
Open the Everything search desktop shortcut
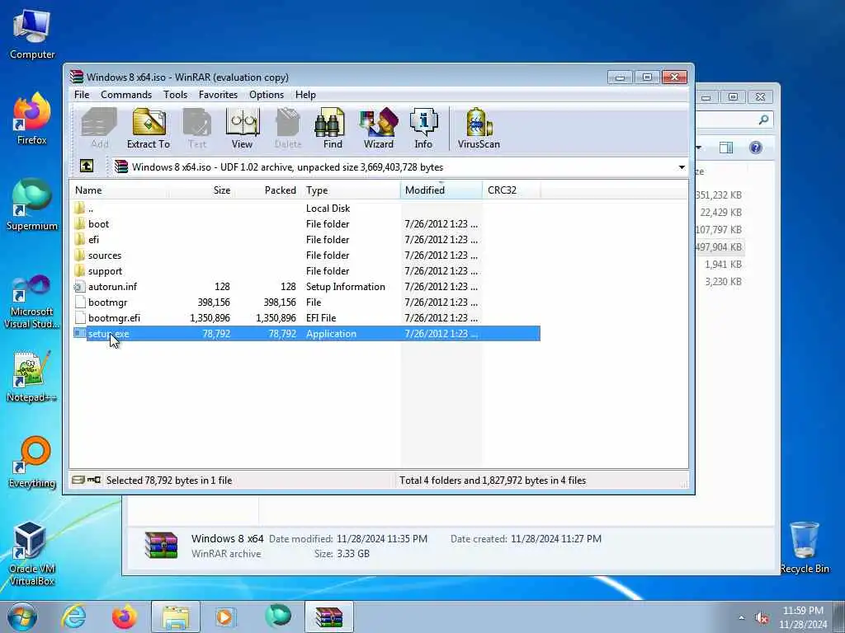32,462
